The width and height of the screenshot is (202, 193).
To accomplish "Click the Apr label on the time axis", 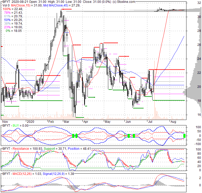I will [86, 122].
